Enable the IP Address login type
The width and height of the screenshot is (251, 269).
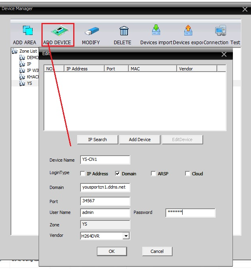tap(83, 174)
